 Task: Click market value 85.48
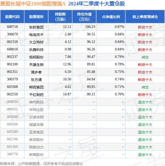[x=91, y=72]
